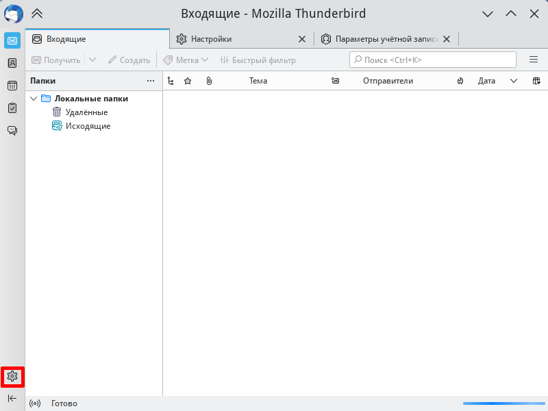The height and width of the screenshot is (411, 548).
Task: Open column picker for message list
Action: click(536, 81)
